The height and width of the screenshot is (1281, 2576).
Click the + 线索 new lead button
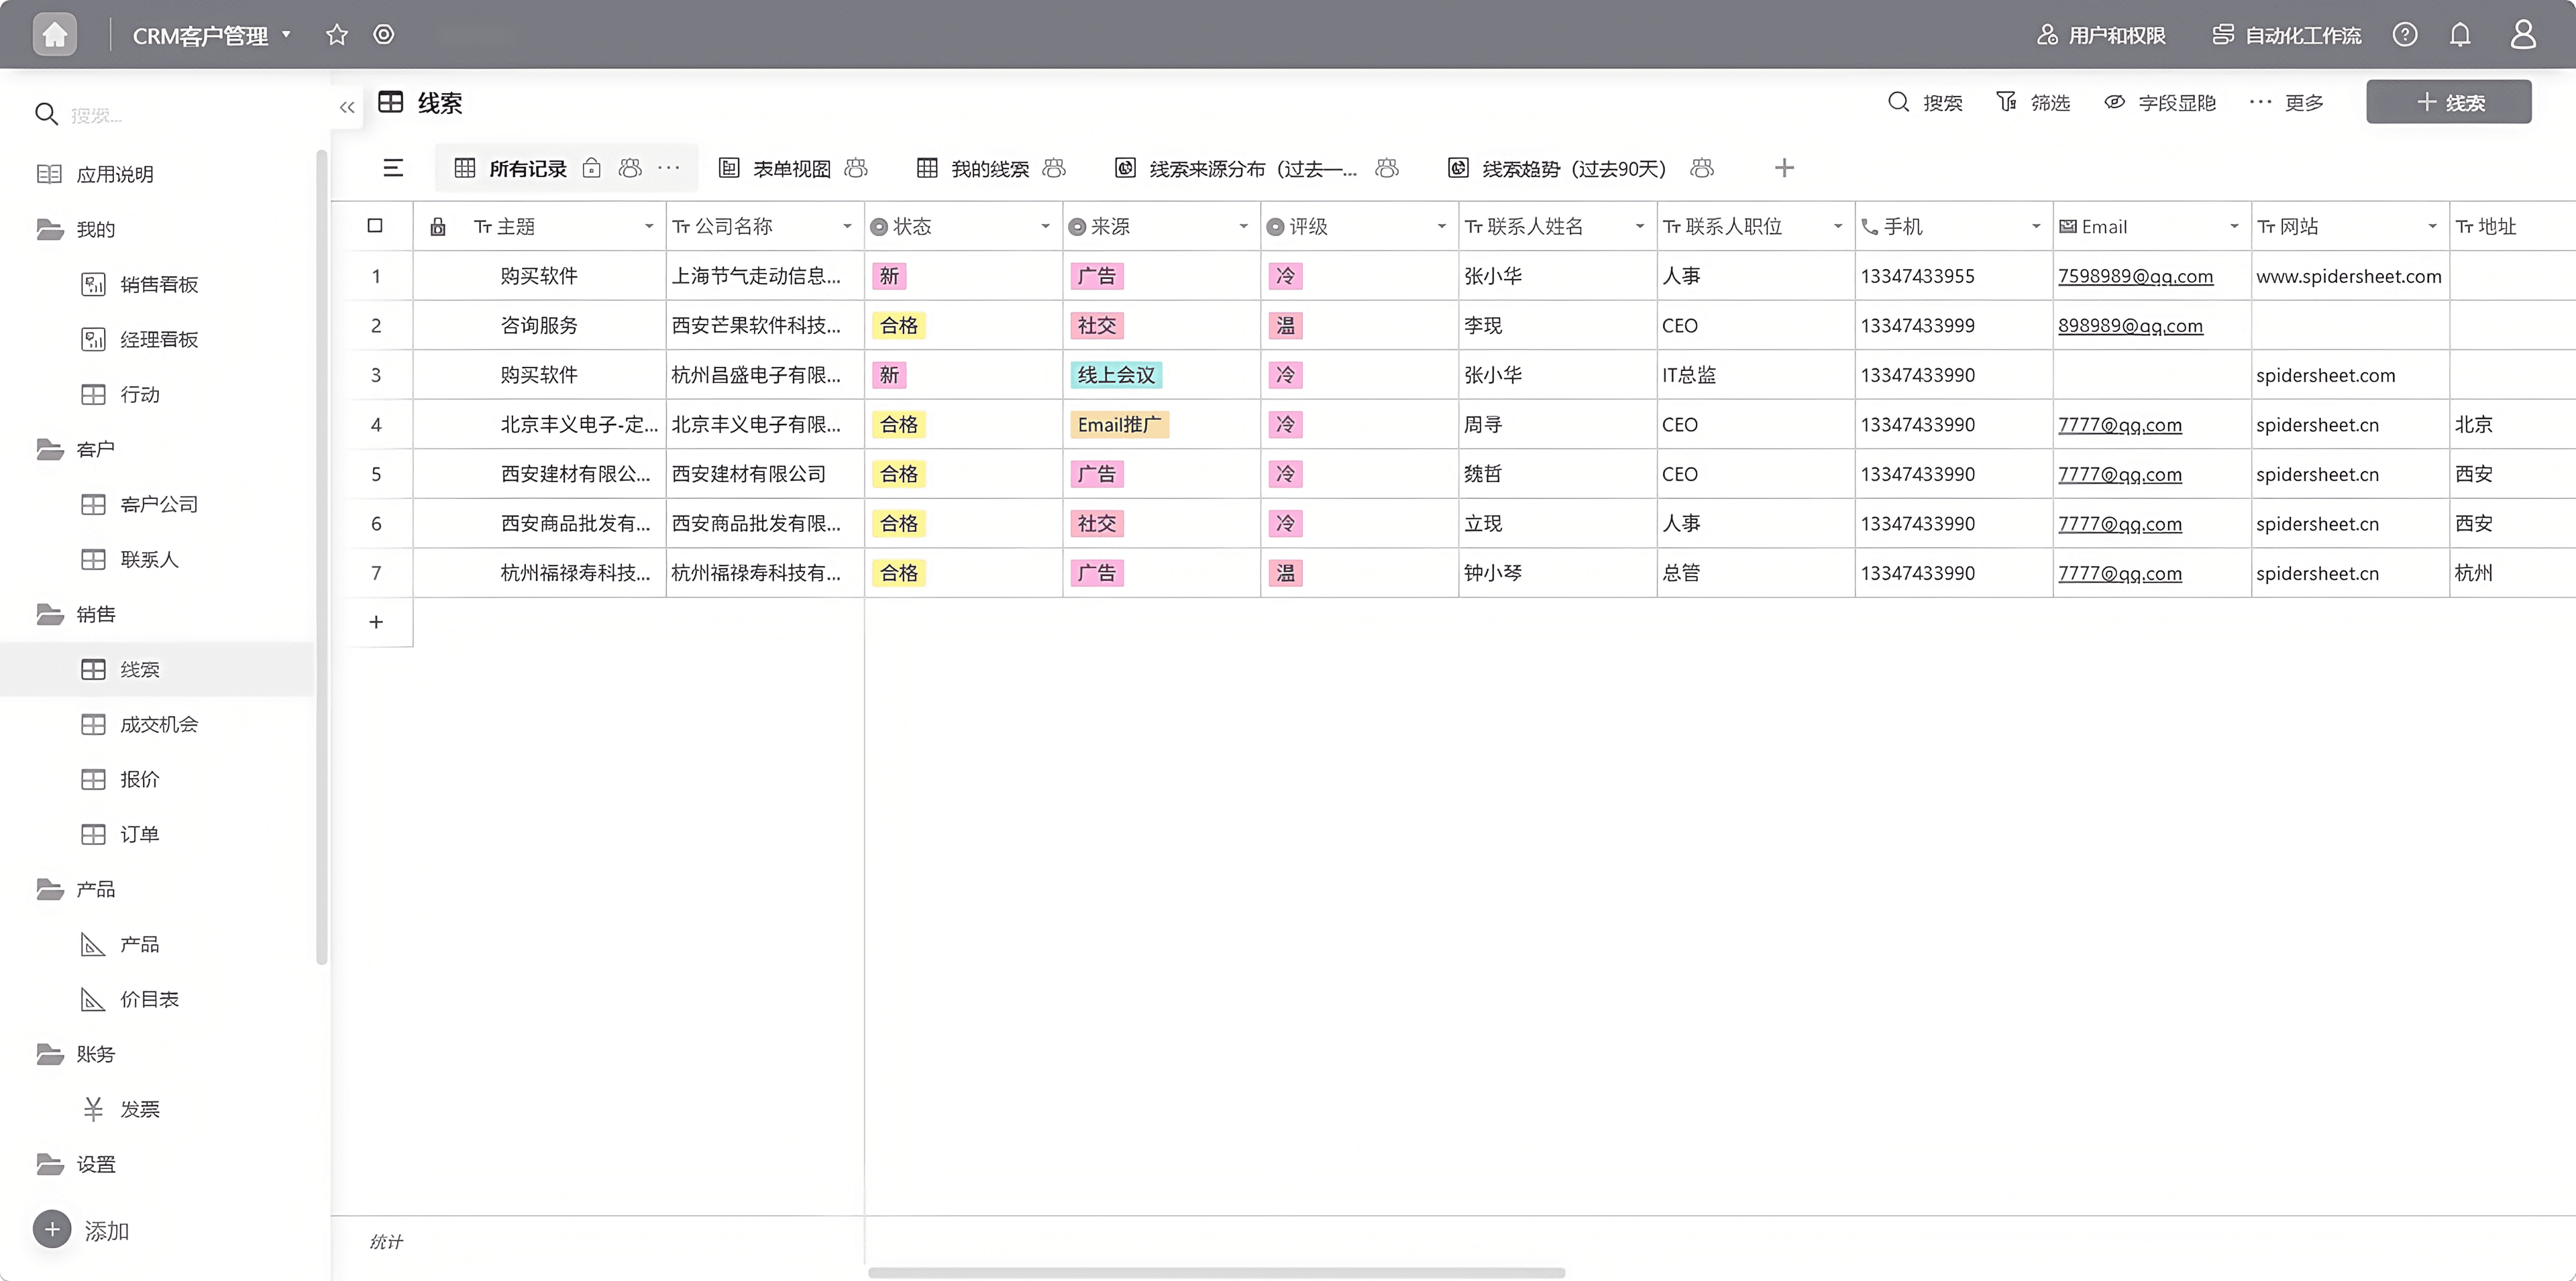(2448, 102)
